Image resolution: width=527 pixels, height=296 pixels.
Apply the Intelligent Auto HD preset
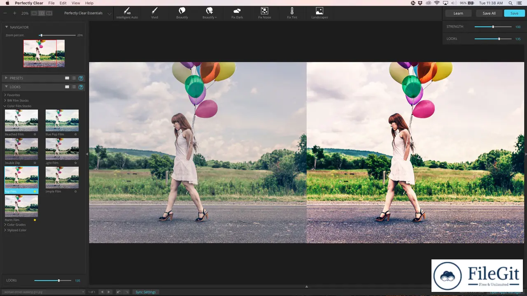(127, 13)
